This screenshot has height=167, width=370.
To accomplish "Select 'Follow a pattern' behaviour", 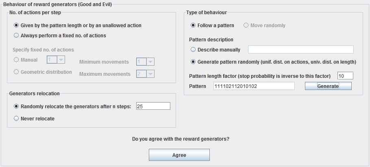I will [x=193, y=26].
